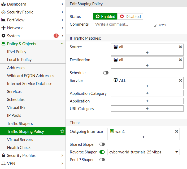Open the Reverse Shaper dropdown list

click(143, 152)
